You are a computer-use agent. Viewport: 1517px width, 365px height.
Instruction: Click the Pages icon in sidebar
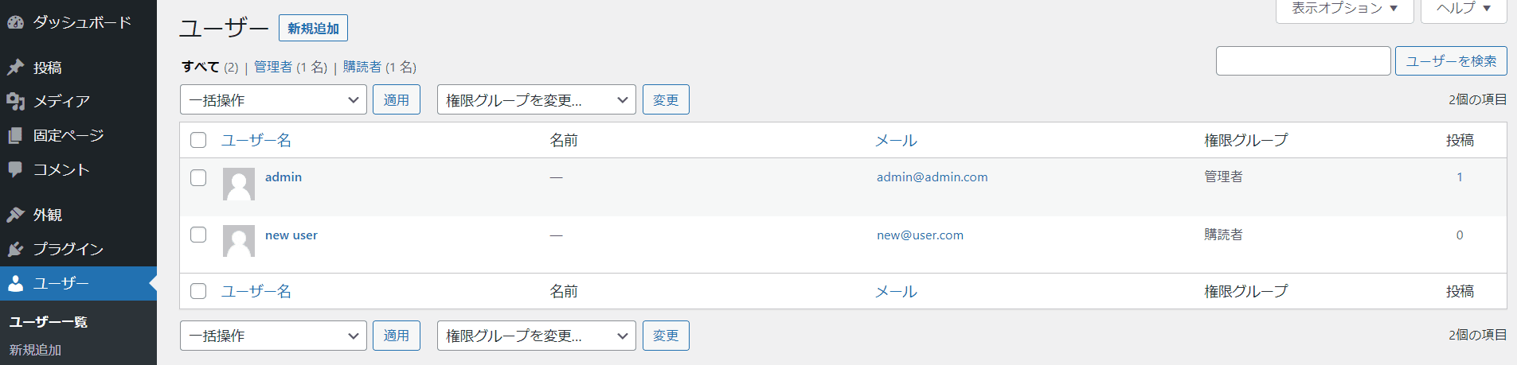point(15,136)
